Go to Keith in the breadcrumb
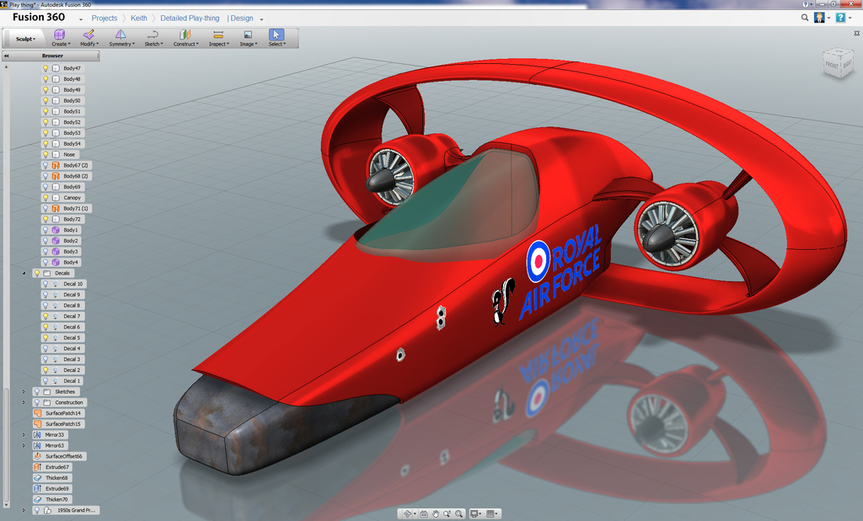 (139, 19)
